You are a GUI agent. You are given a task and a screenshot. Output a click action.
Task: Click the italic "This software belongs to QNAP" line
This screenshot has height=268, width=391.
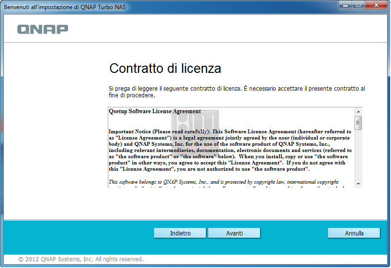click(223, 182)
